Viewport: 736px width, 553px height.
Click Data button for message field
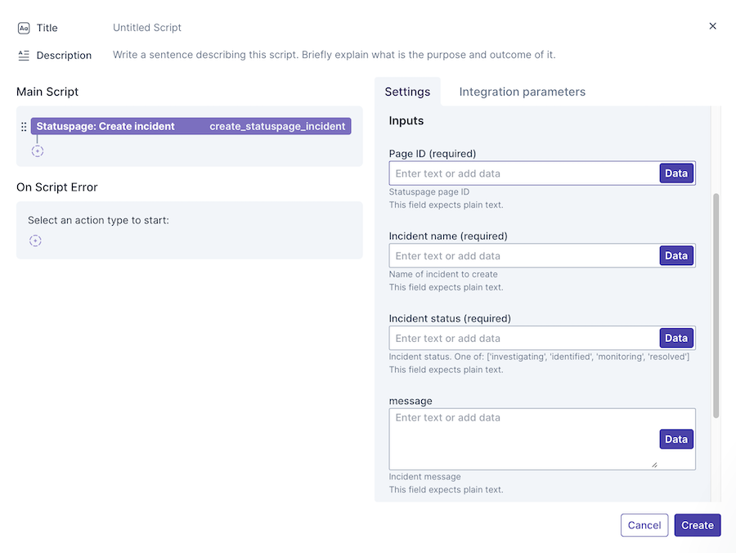coord(675,439)
